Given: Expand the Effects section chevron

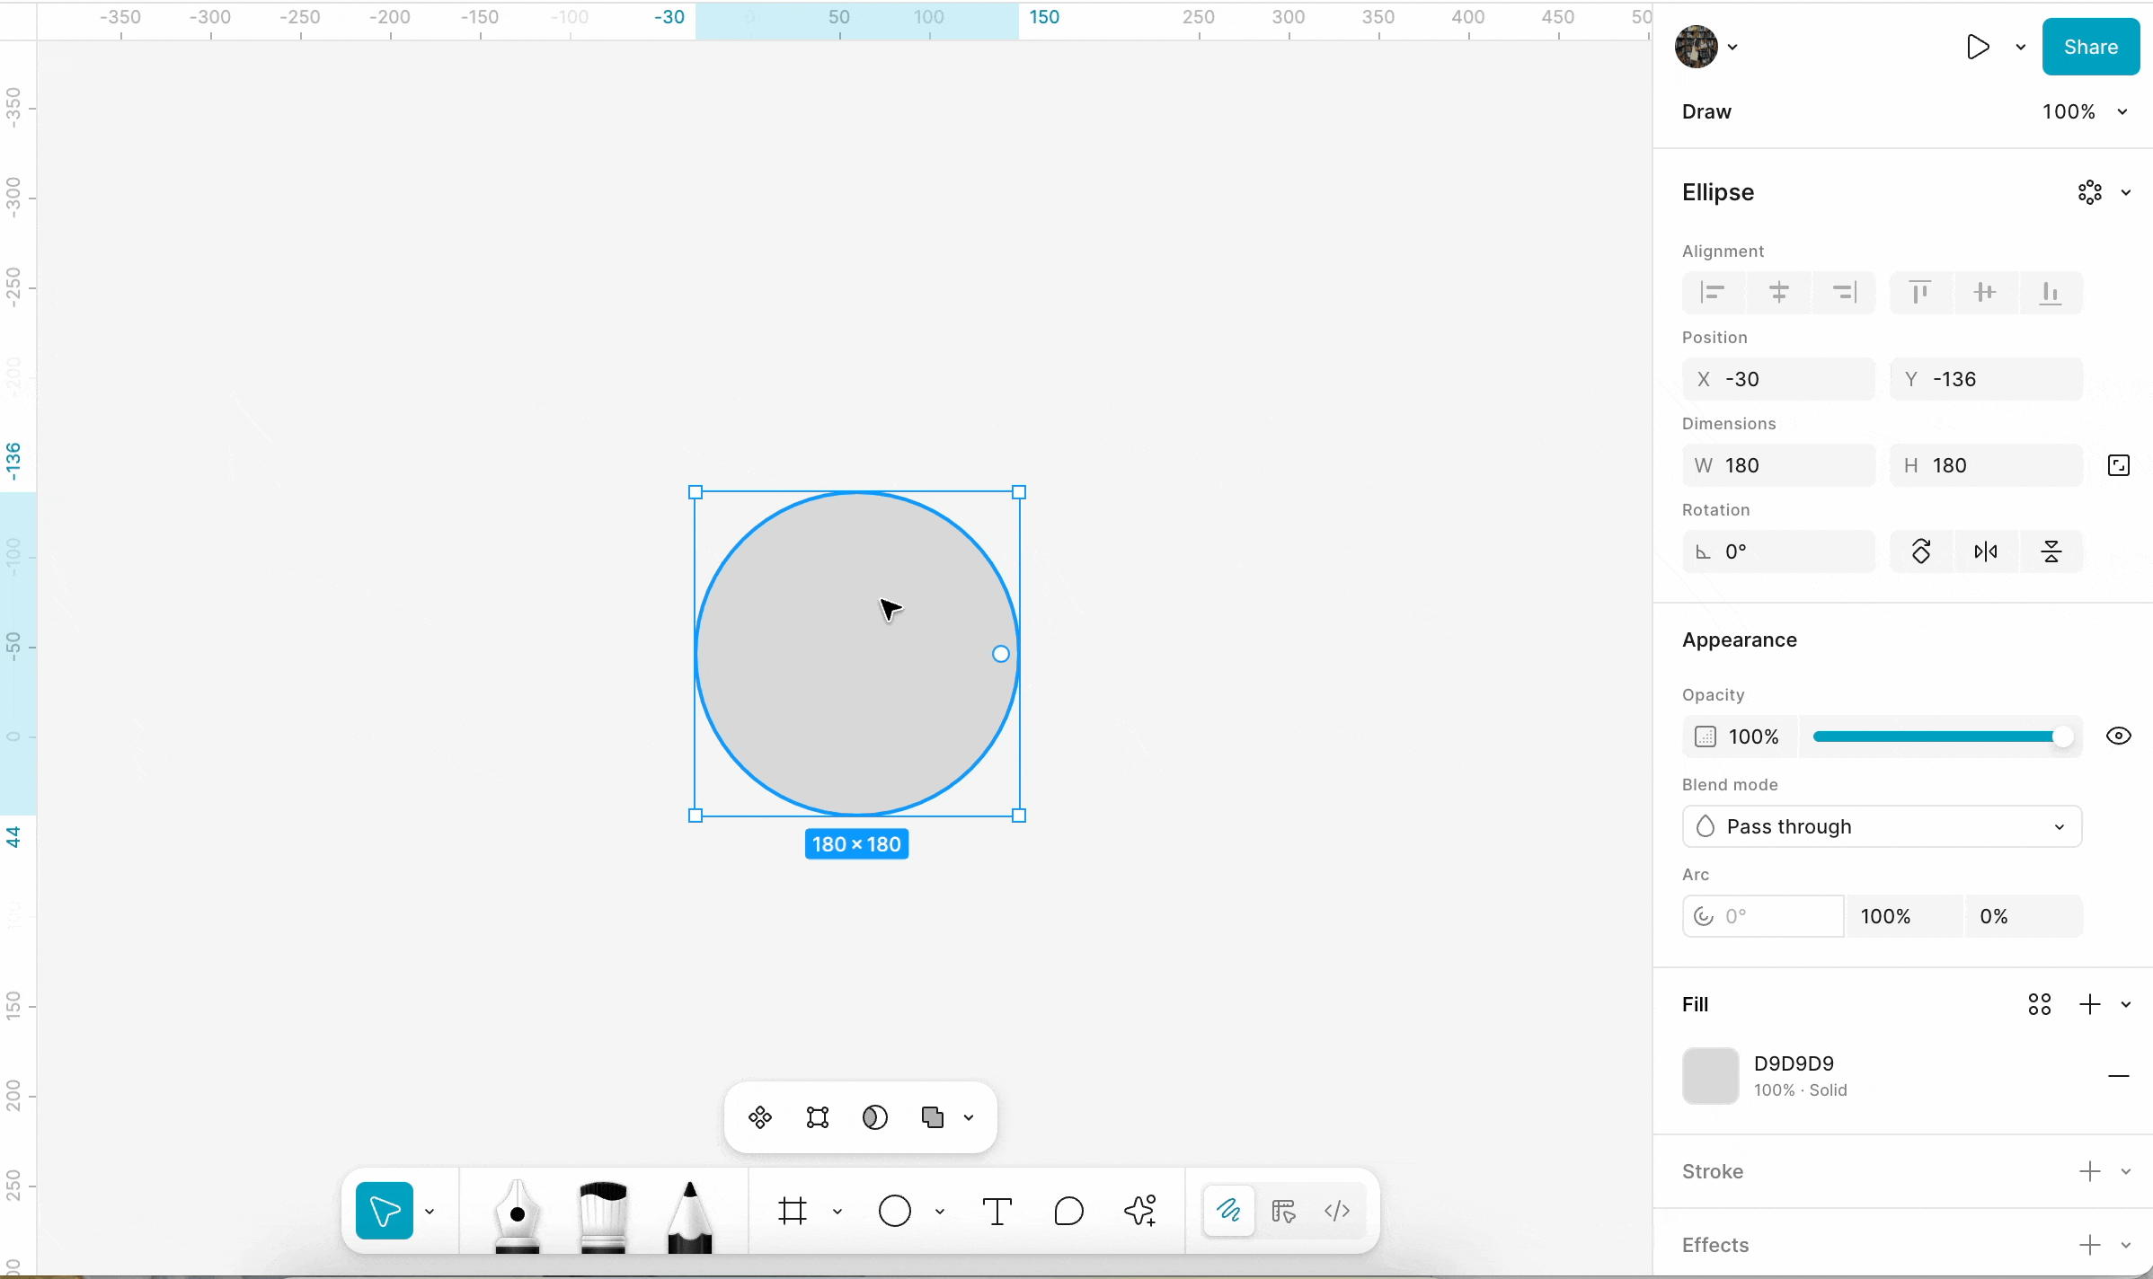Looking at the screenshot, I should (2126, 1246).
